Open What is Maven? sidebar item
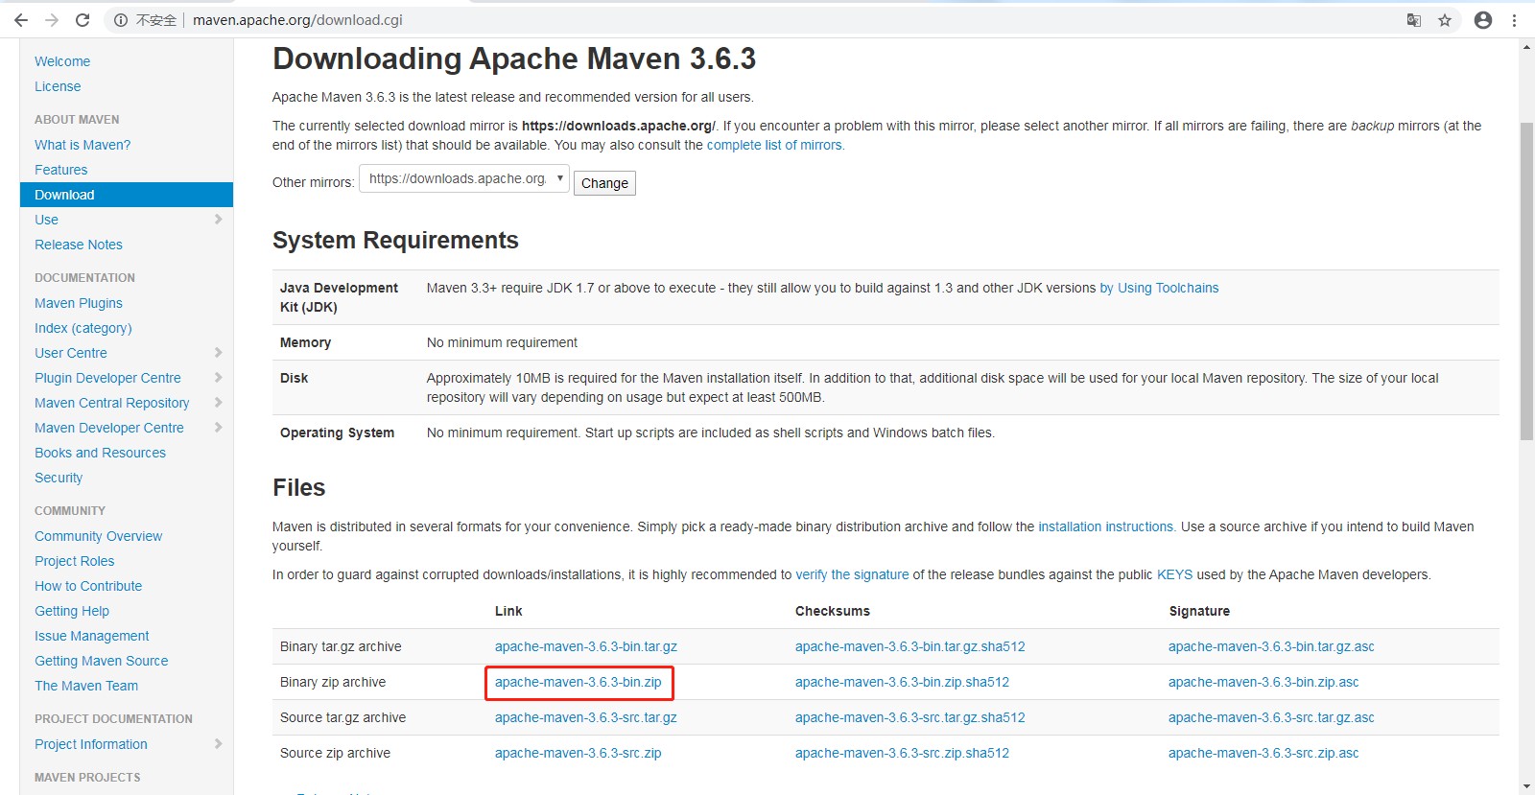The image size is (1535, 795). click(x=83, y=145)
